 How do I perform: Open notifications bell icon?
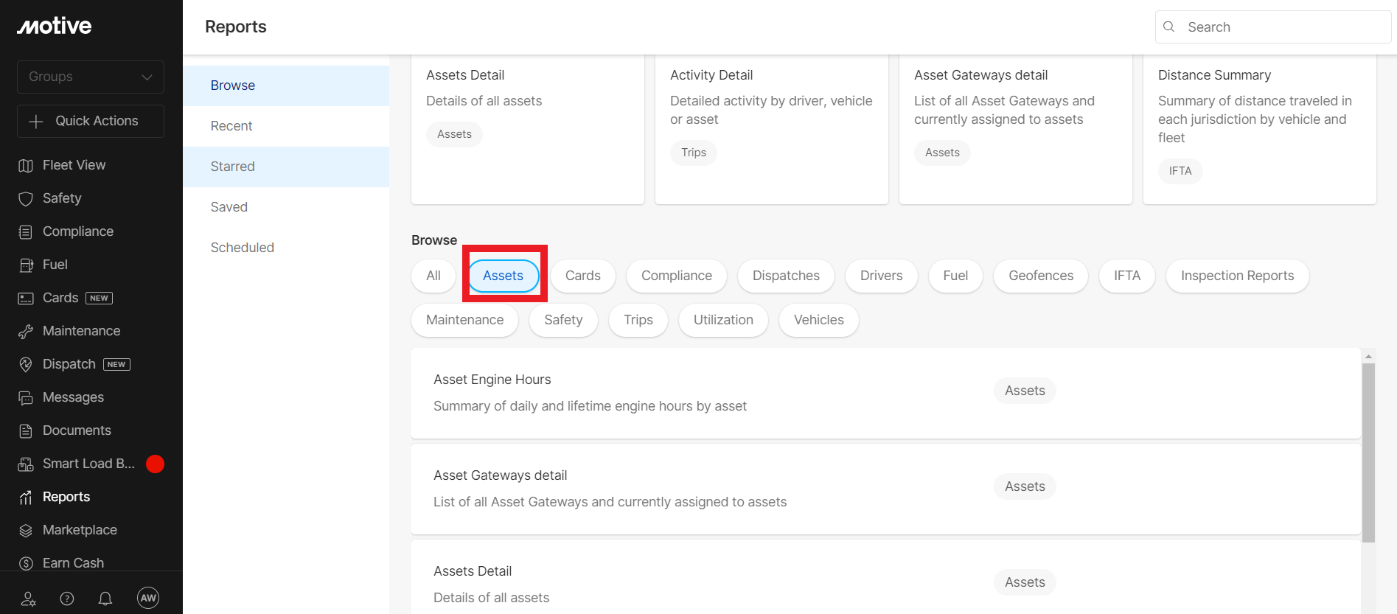coord(105,599)
